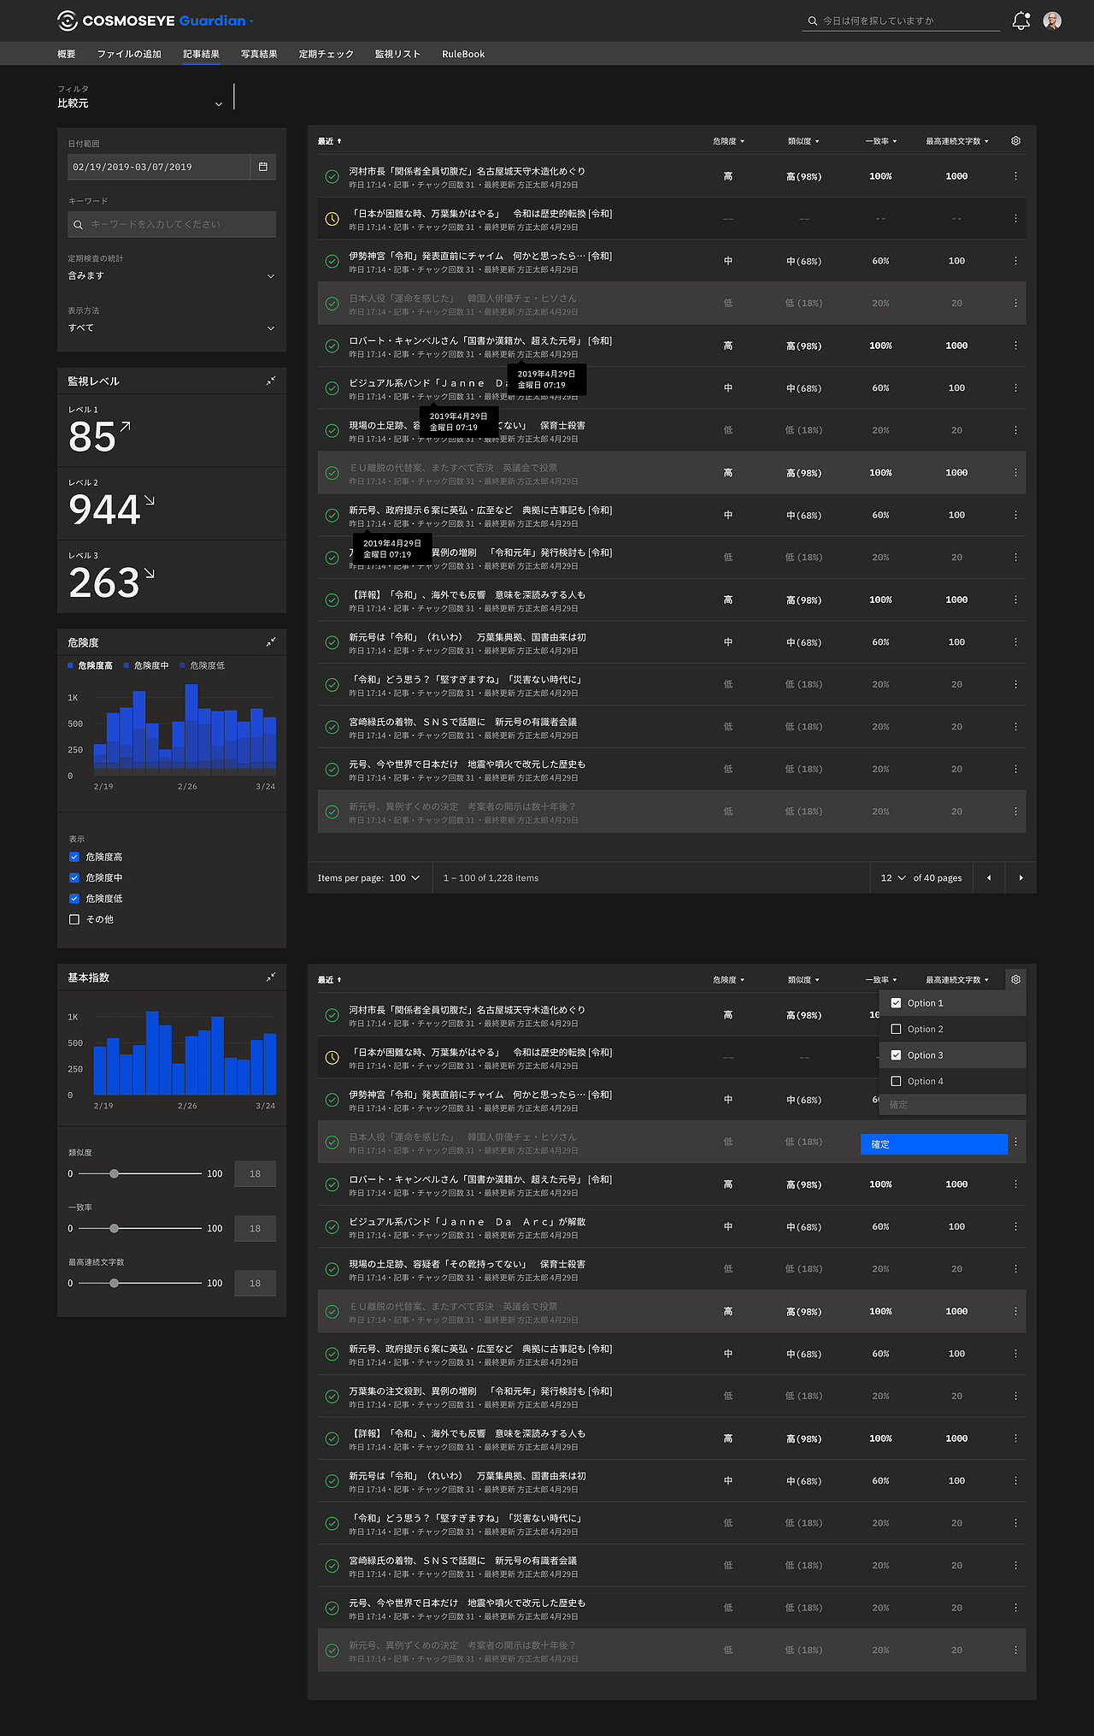Sort by 最近 in the upper table header
The height and width of the screenshot is (1736, 1094).
(330, 141)
